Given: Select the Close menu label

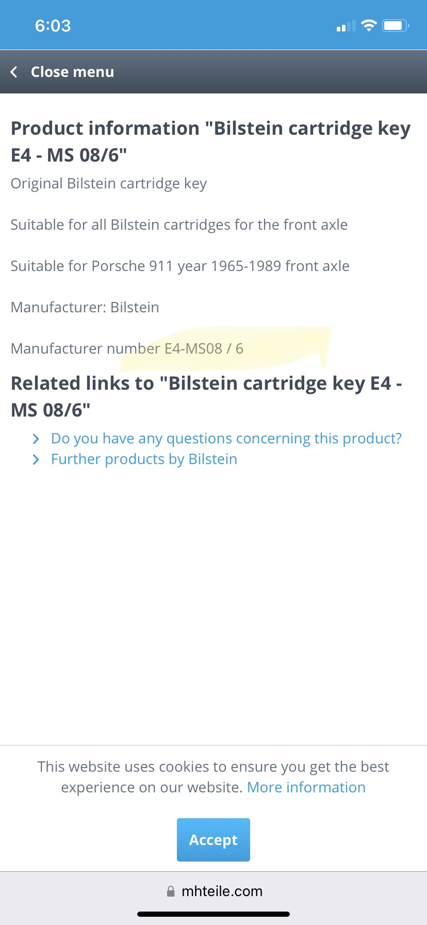Looking at the screenshot, I should point(72,72).
